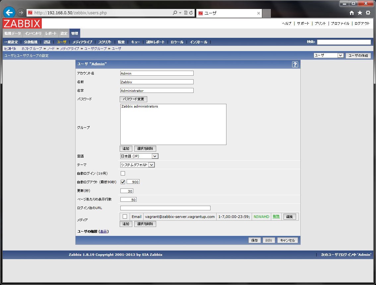Click the browser address bar URL

pyautogui.click(x=71, y=13)
